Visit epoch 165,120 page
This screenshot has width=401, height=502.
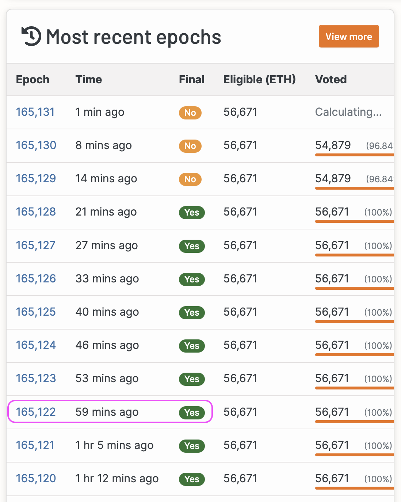[x=36, y=479]
